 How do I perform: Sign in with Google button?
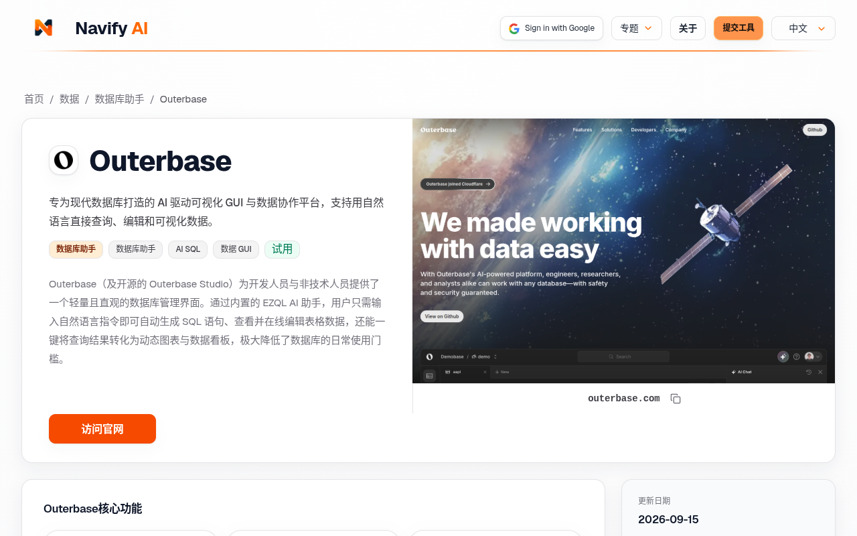[552, 28]
